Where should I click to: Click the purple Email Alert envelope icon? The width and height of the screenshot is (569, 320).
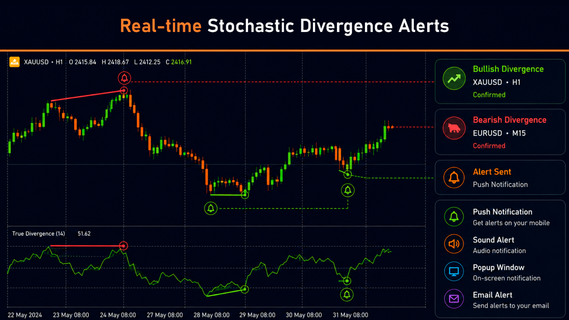tap(454, 299)
